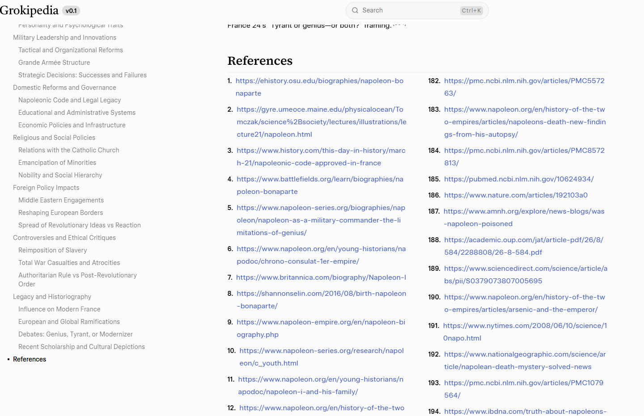Navigate to Emancipation of Minorities
644x416 pixels.
(57, 163)
